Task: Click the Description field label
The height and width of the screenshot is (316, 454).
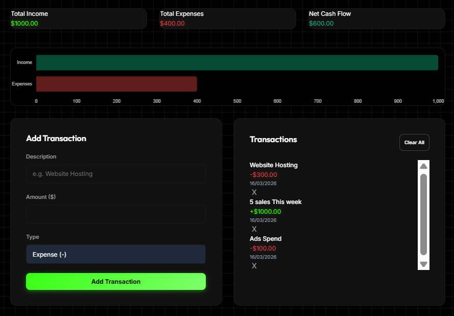Action: 41,156
